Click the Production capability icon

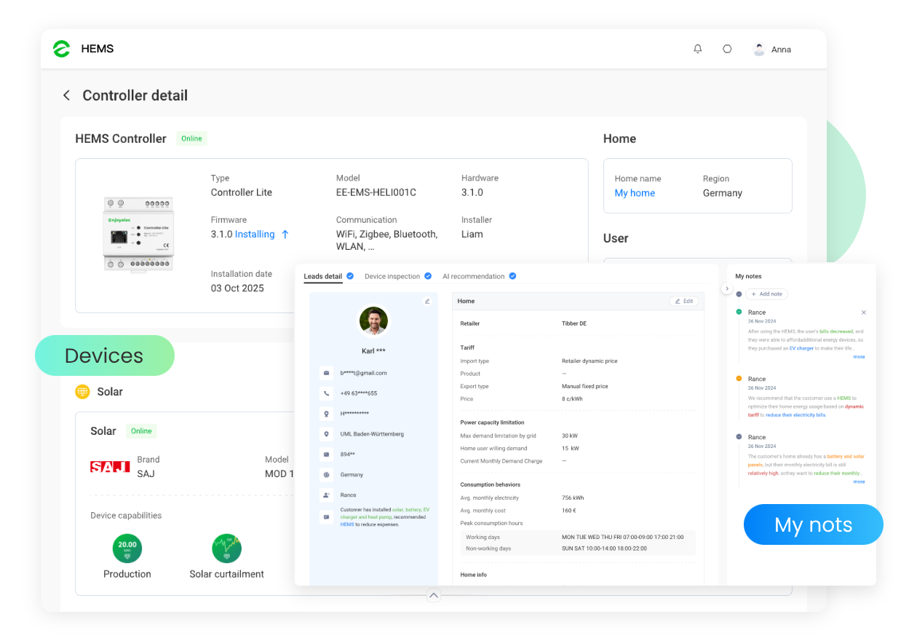coord(127,548)
